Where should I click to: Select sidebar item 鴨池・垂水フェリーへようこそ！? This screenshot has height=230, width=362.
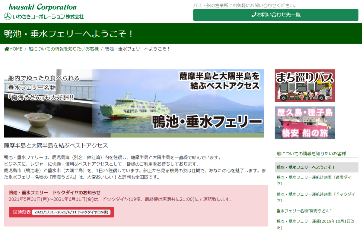(x=306, y=167)
